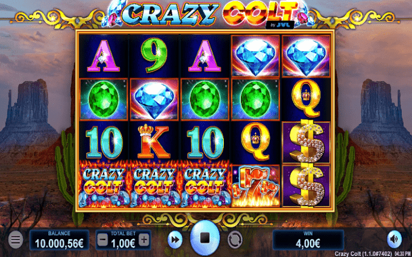The width and height of the screenshot is (412, 257).
Task: Increase total bet with plus button
Action: [144, 240]
